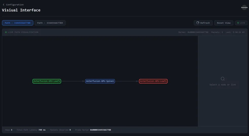Switch to Path 334455667789 tab
The height and width of the screenshot is (136, 249).
tap(50, 23)
